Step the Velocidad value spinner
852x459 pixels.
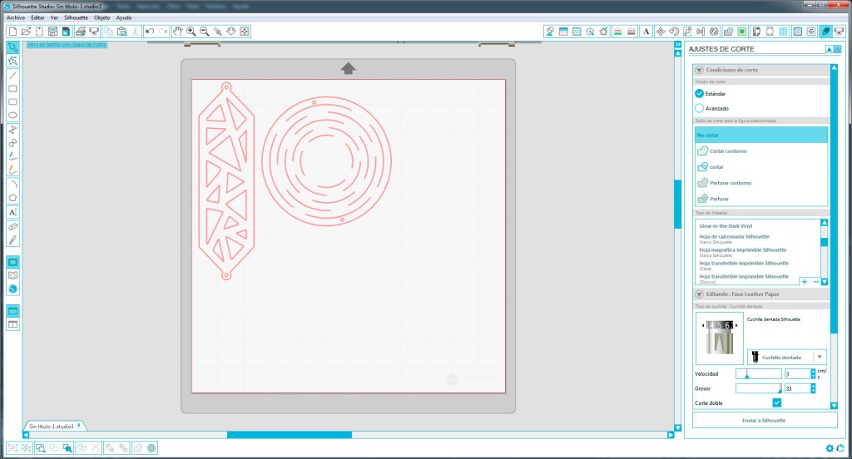point(813,373)
